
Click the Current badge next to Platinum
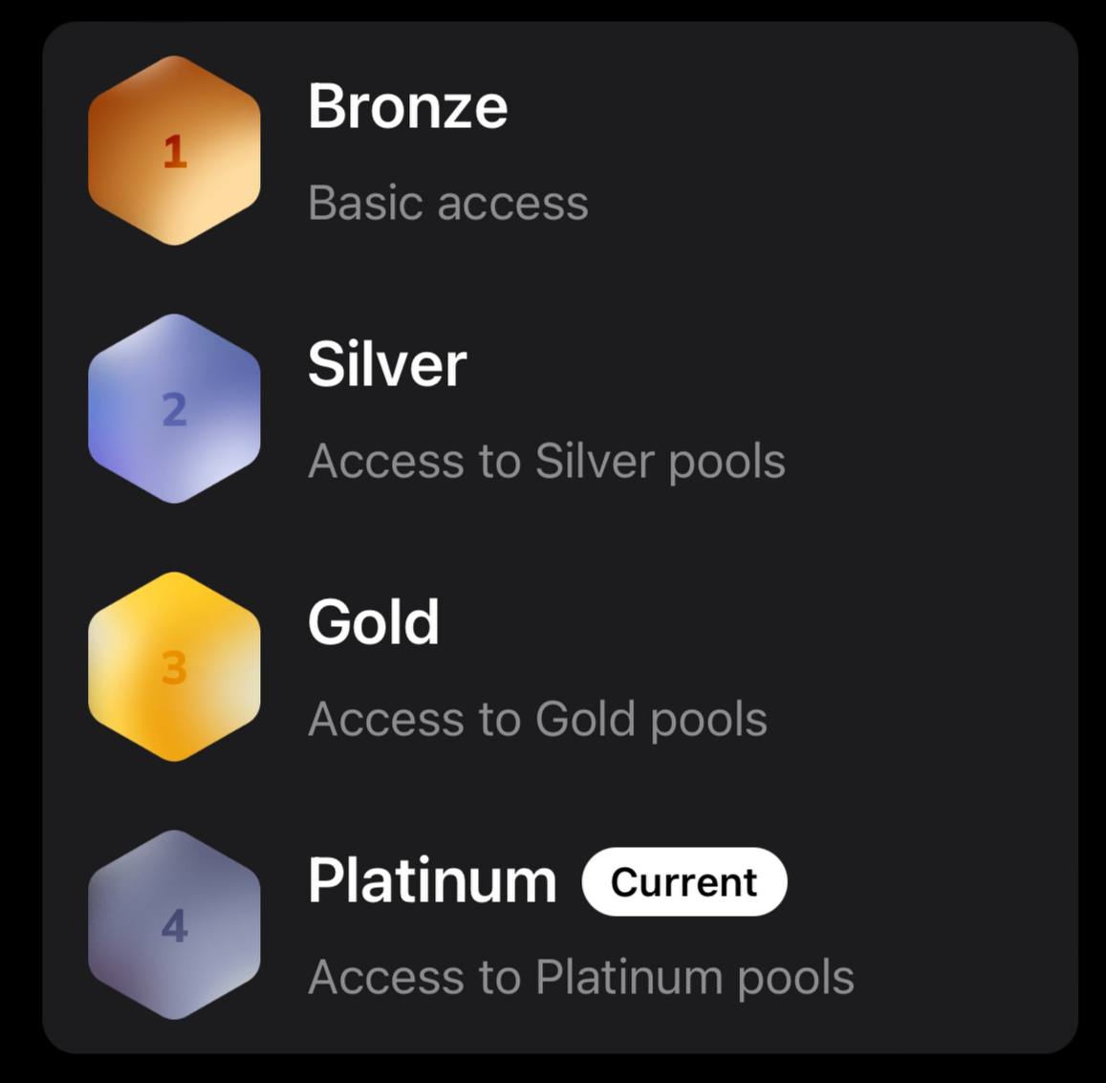(x=683, y=881)
